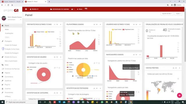Click the Postagens pin icon in sidebar

tap(3, 41)
